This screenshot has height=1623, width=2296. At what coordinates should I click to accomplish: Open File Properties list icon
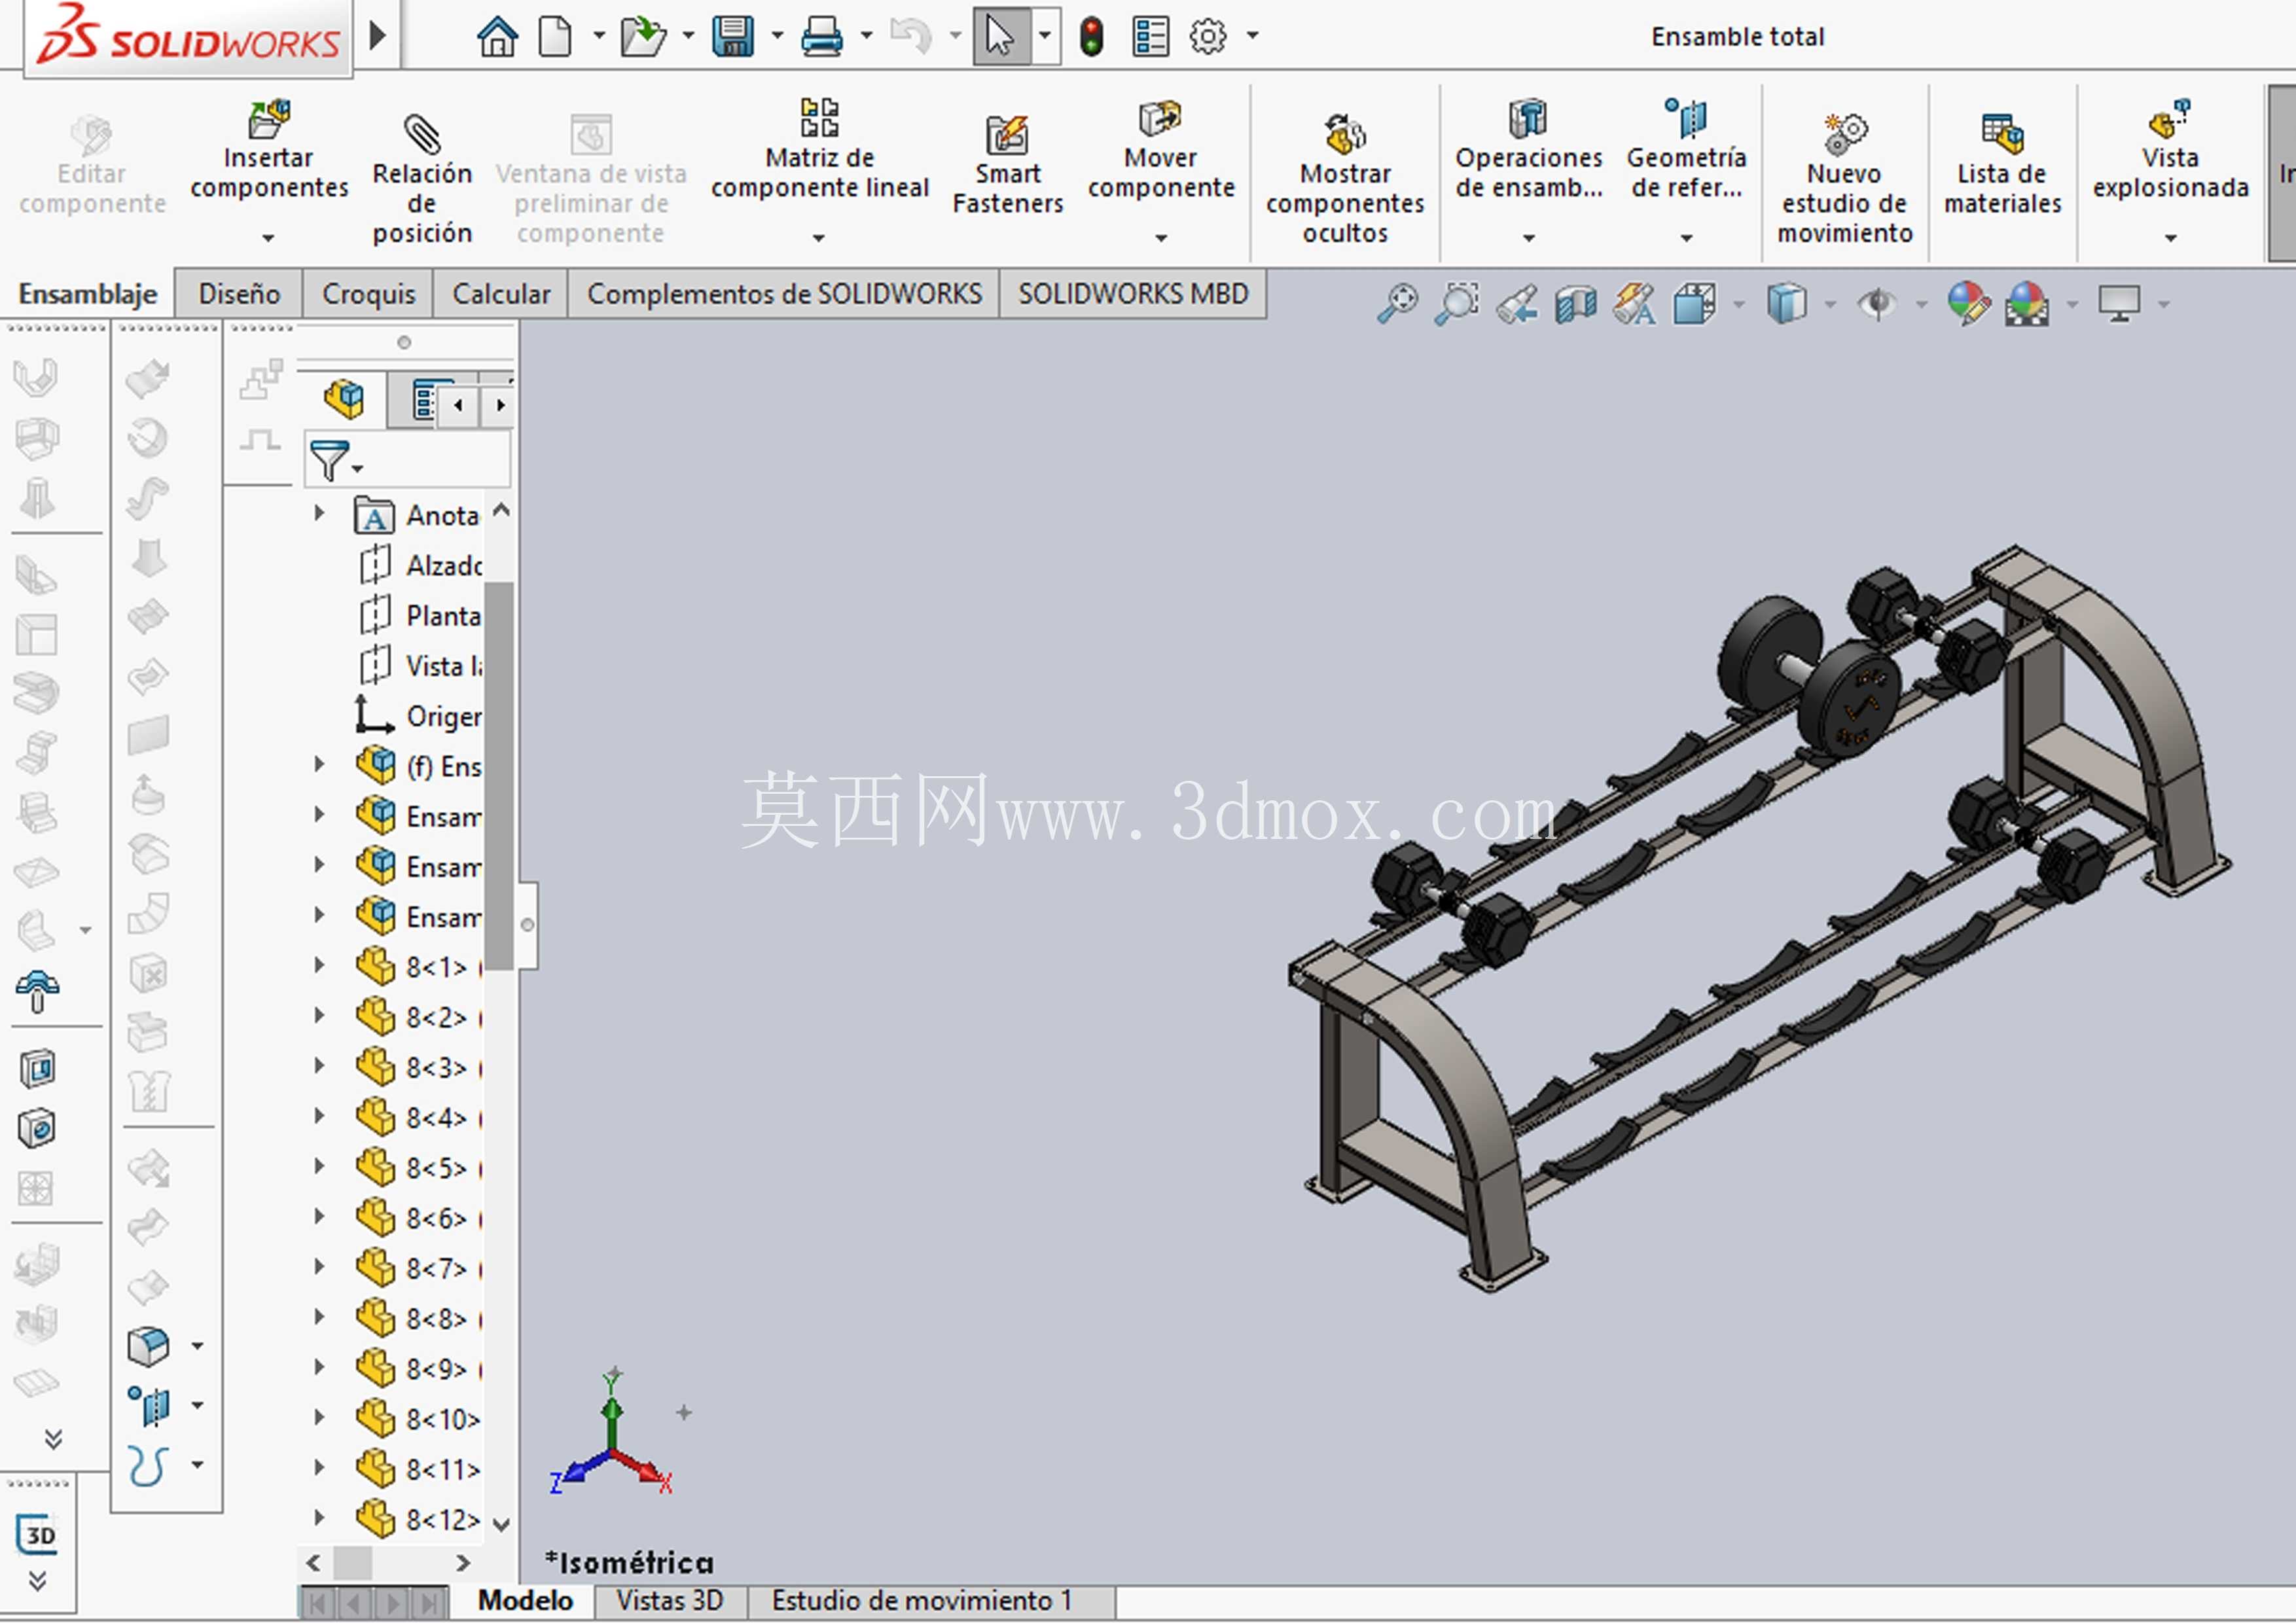[x=1150, y=37]
